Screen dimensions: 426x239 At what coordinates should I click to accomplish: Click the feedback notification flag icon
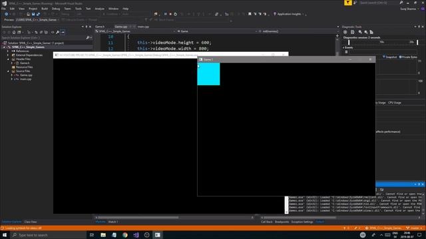click(347, 3)
